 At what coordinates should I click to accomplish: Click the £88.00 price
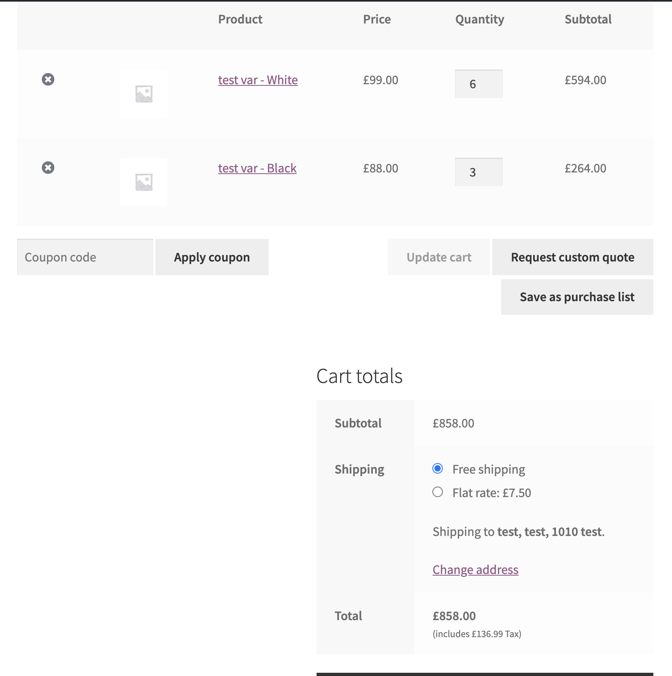[x=381, y=168]
